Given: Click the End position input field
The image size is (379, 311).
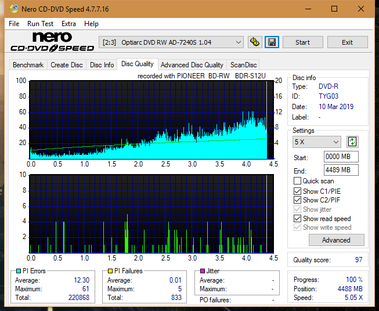Looking at the screenshot, I should pyautogui.click(x=341, y=170).
